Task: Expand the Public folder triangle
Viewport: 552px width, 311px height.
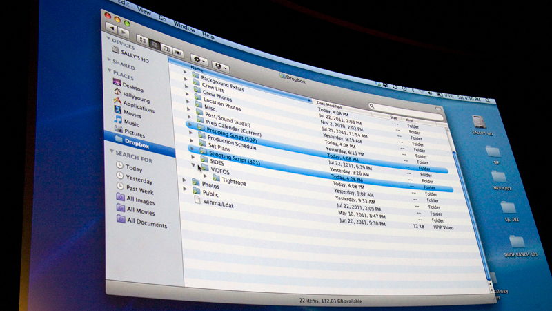Action: [184, 189]
